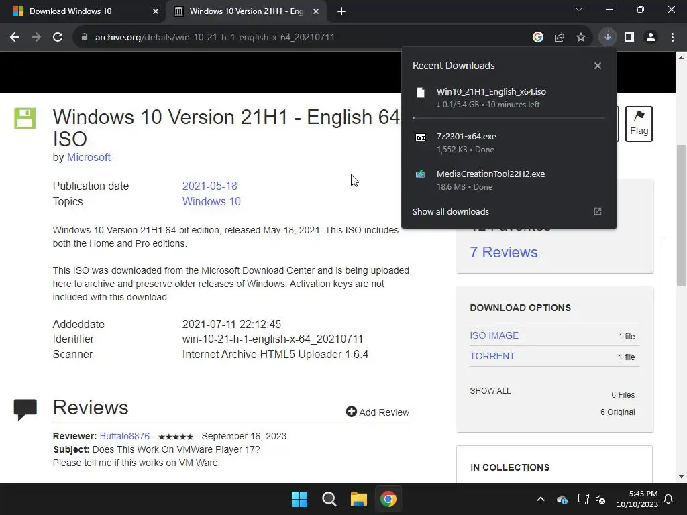This screenshot has height=515, width=687.
Task: Click the Chrome taskbar icon
Action: pos(388,499)
